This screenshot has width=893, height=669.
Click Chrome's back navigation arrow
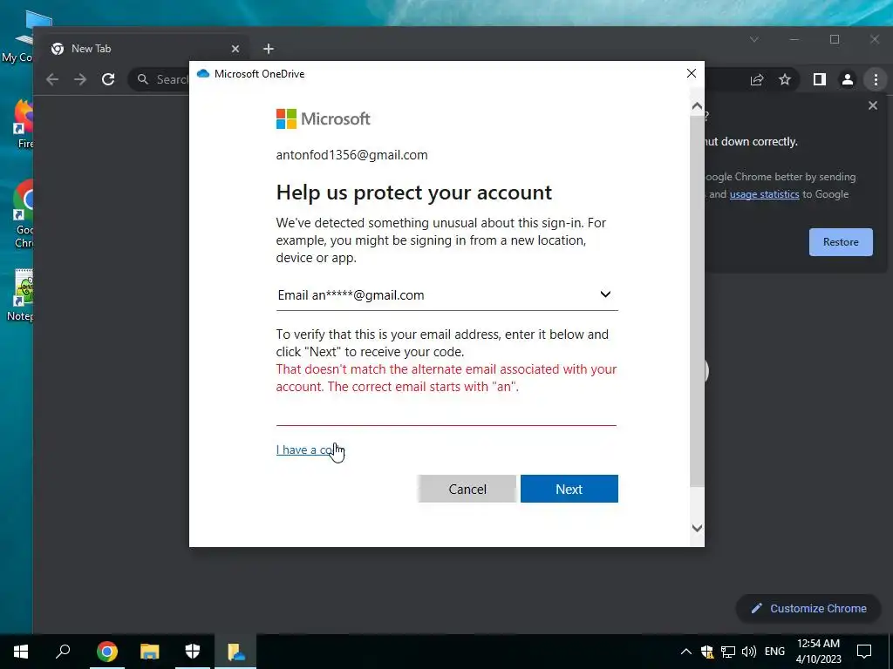(52, 79)
